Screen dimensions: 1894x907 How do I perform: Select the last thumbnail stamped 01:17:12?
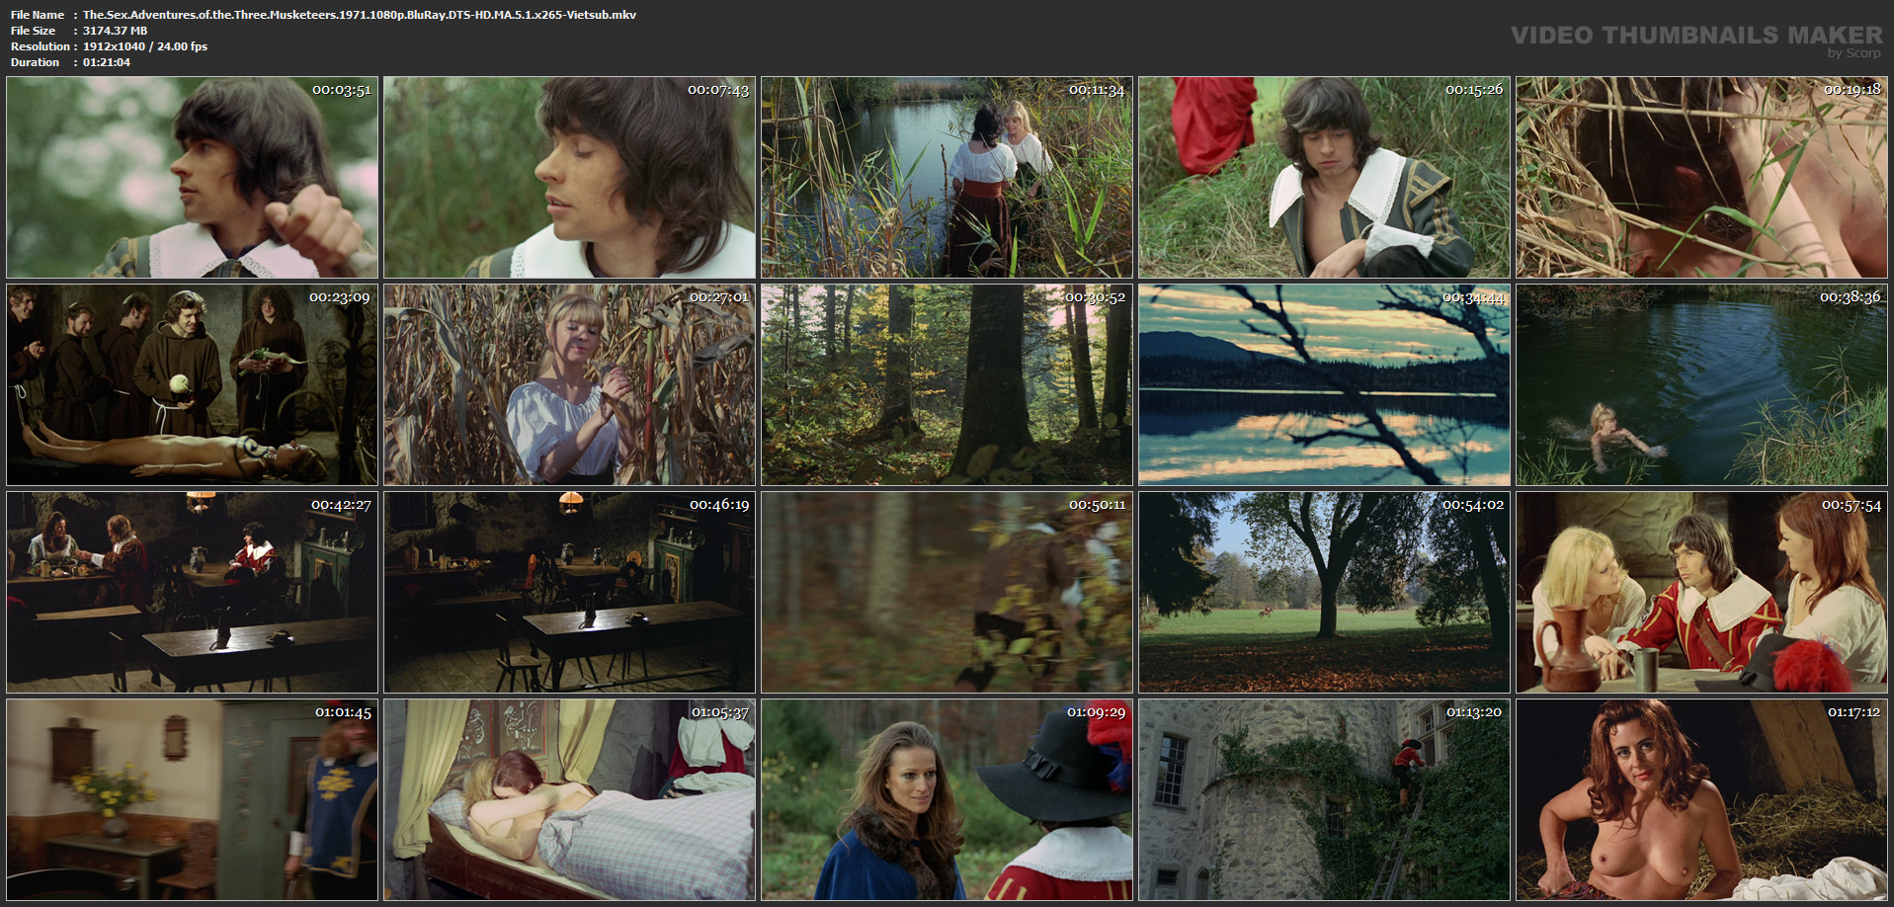pos(1702,800)
